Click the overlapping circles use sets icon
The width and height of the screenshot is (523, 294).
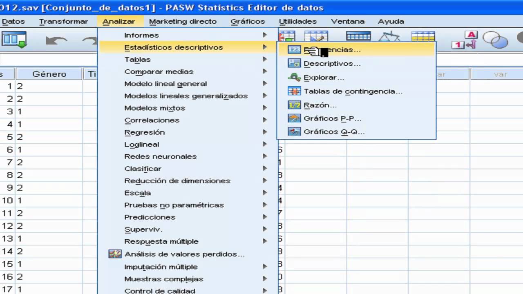tap(495, 40)
